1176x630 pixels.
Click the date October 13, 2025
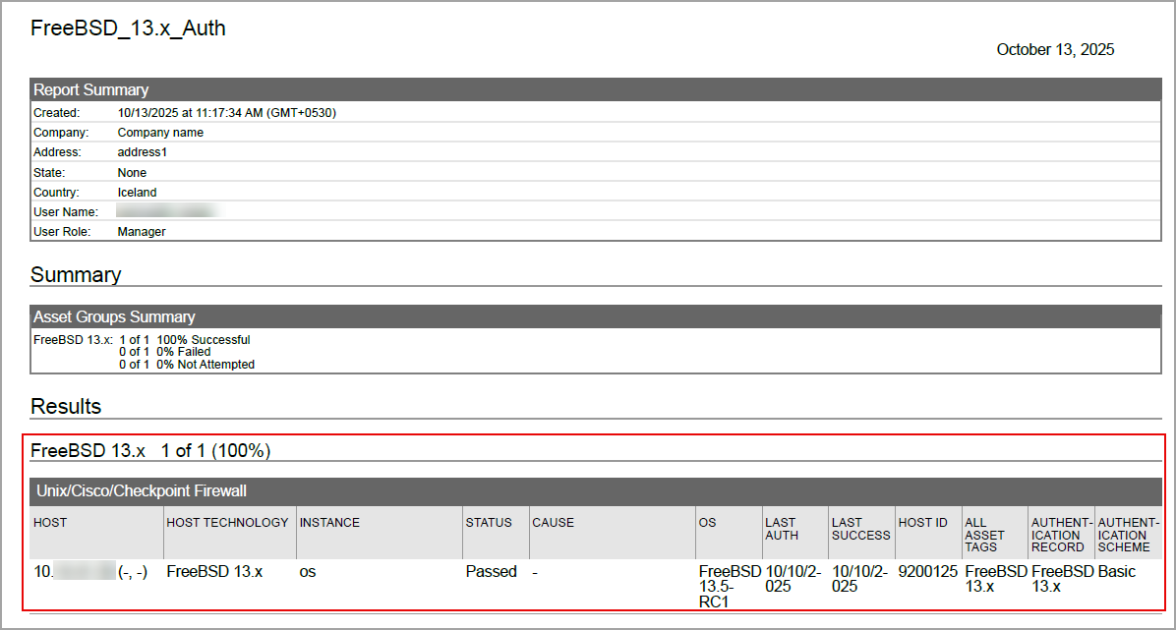pos(1055,49)
